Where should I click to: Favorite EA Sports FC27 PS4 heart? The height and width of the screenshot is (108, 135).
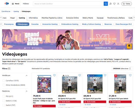point(105,75)
